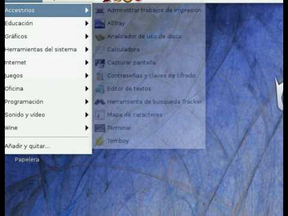Screen dimensions: 288x216
Task: Launch Tomboy notes application
Action: (x=149, y=141)
